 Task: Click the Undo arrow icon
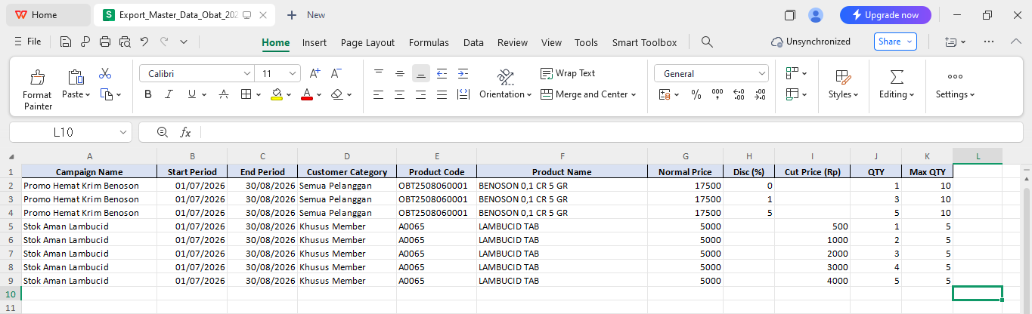(x=144, y=42)
